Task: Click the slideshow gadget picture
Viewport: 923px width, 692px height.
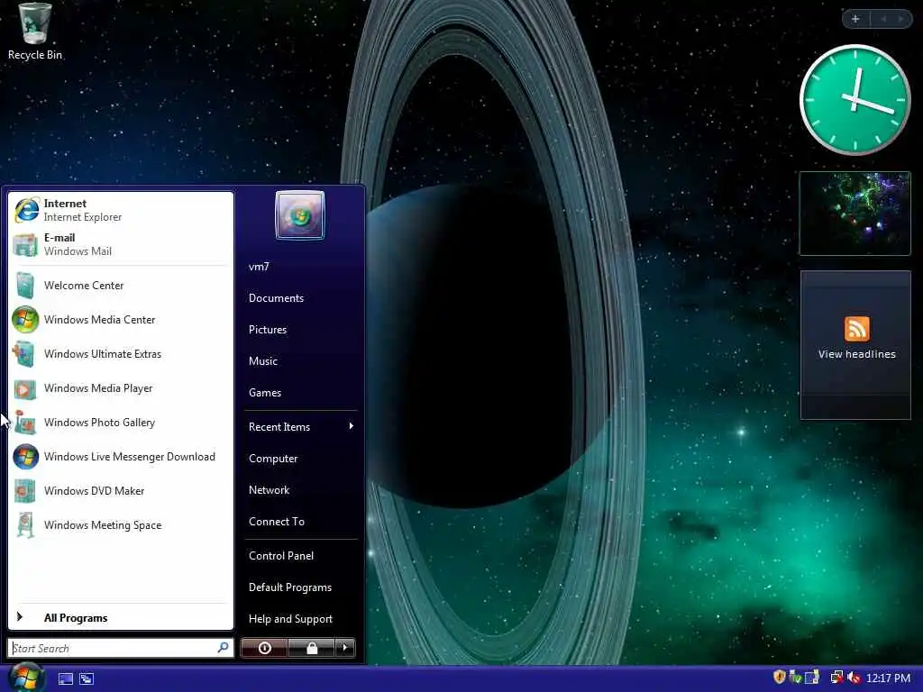Action: (854, 214)
